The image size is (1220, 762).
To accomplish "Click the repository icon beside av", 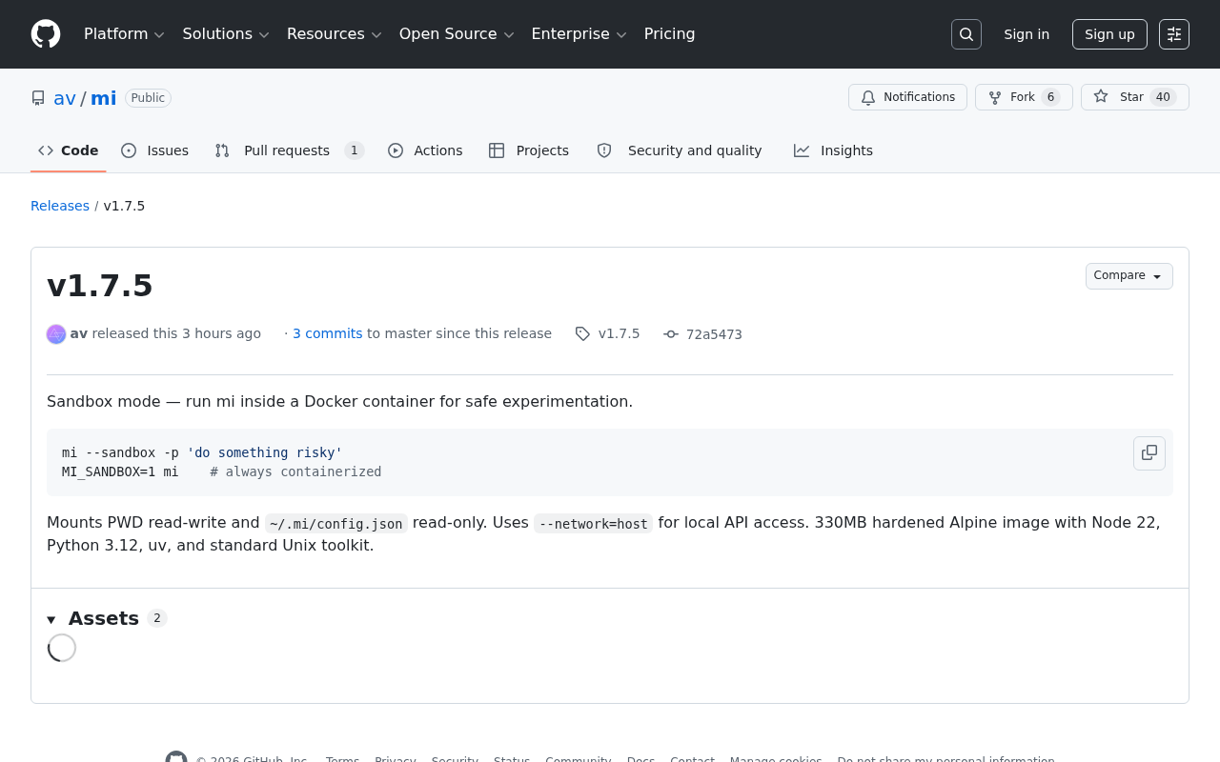I will coord(38,98).
